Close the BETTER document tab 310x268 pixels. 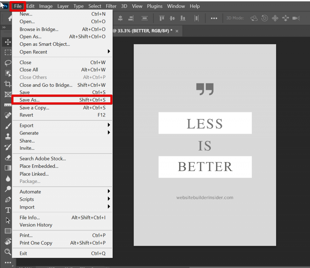(177, 31)
